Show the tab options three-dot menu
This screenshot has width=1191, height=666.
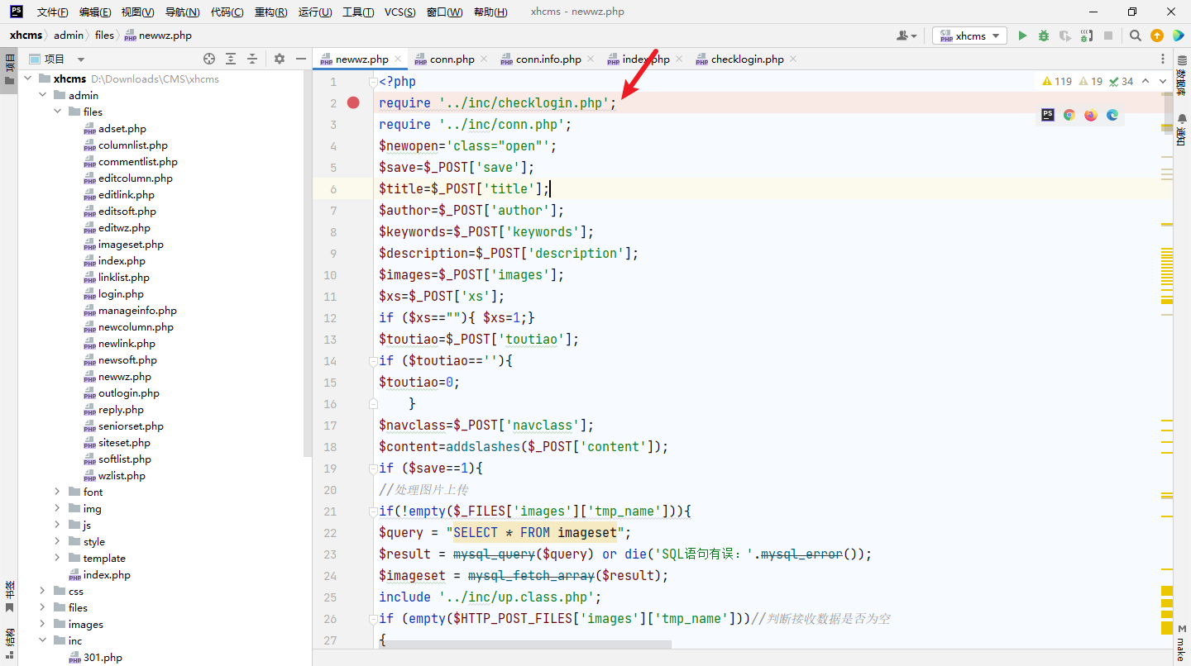coord(1164,59)
